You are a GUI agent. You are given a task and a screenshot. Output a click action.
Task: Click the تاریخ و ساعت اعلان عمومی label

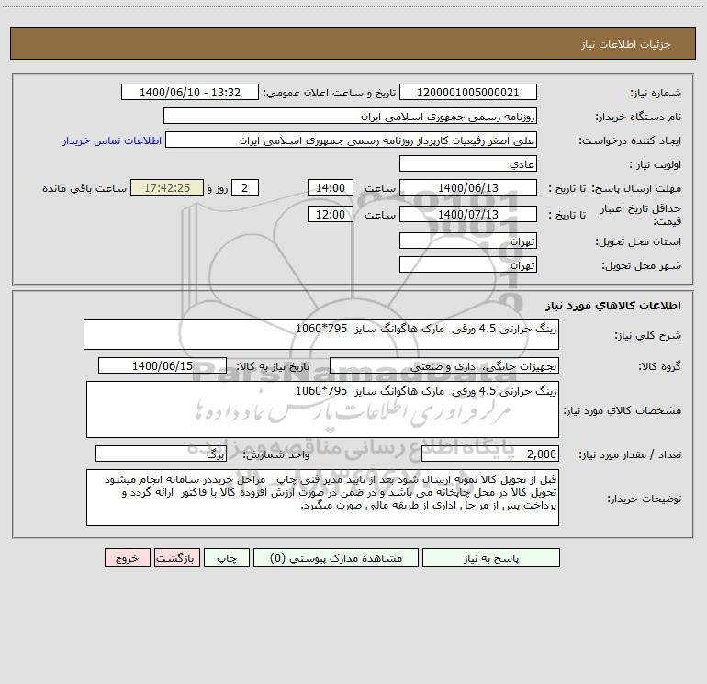pos(329,93)
